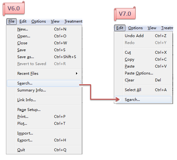
Task: Select New... in the File menu
Action: point(44,29)
